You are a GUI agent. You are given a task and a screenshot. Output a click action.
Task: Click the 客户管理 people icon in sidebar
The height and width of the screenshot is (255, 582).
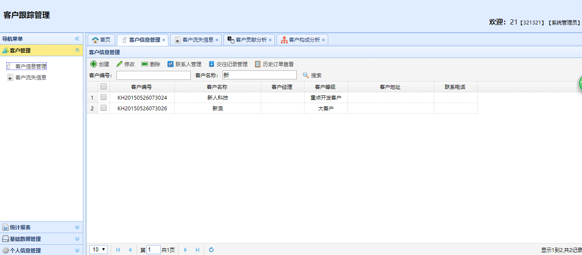(x=5, y=50)
